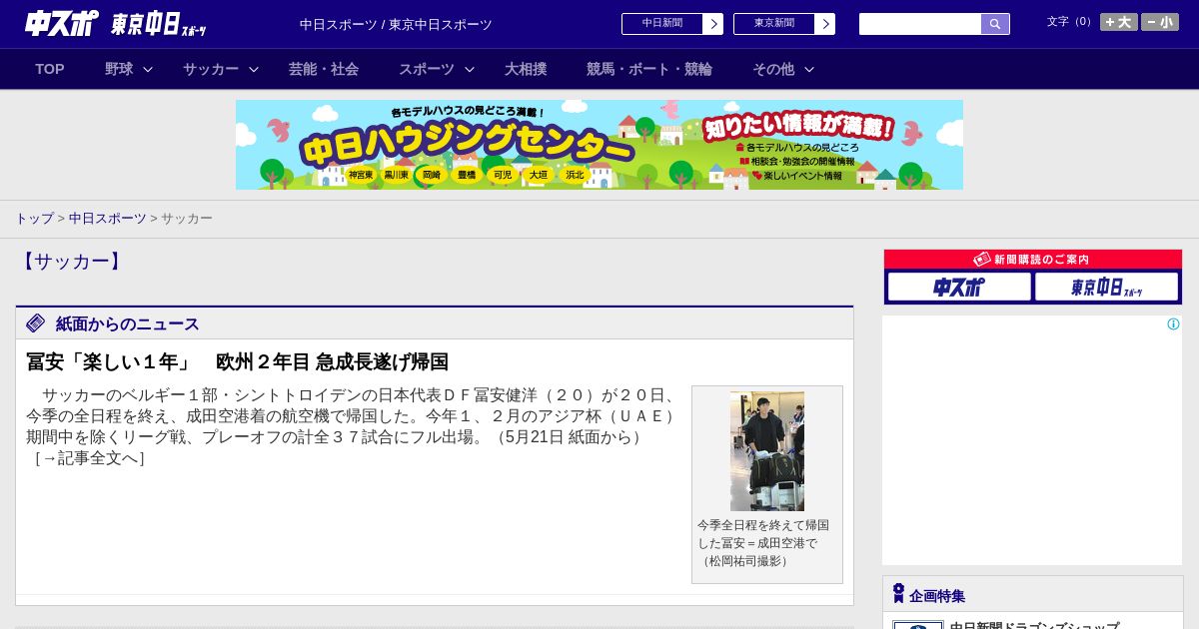Open the 東京新聞 link button
Viewport: 1199px width, 629px height.
[x=773, y=24]
